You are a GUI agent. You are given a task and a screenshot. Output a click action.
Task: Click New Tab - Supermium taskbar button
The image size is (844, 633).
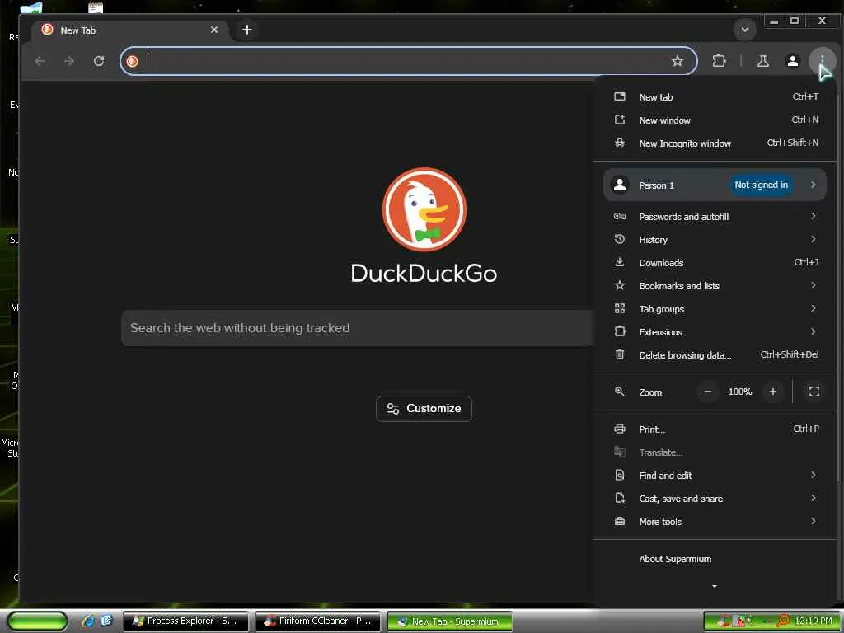449,621
